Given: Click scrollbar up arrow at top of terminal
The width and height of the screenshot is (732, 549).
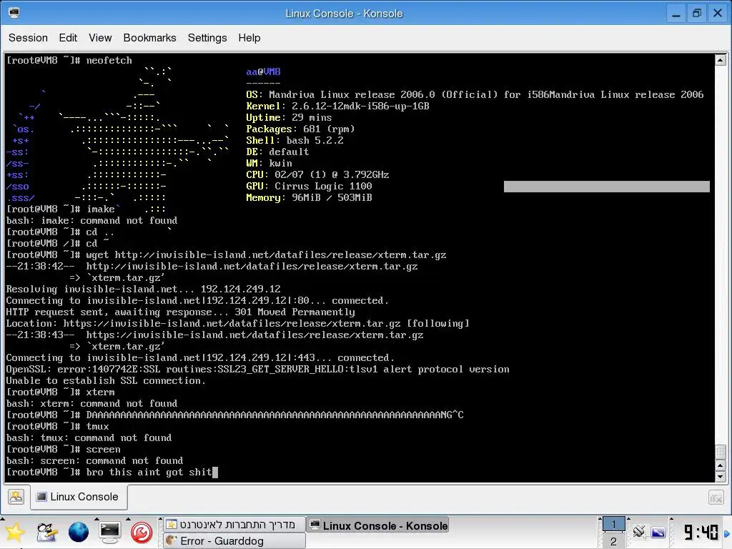Looking at the screenshot, I should tap(721, 60).
